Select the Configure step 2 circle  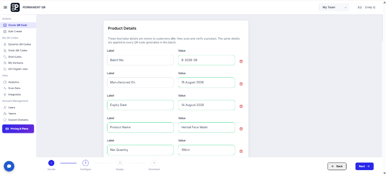86,163
